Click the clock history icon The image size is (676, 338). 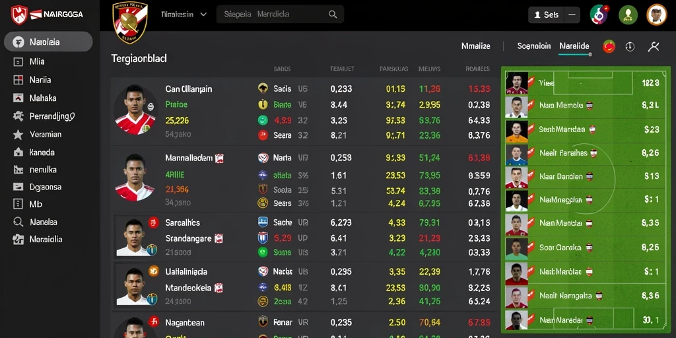630,47
